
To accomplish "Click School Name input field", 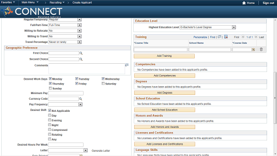I will pyautogui.click(x=209, y=50).
